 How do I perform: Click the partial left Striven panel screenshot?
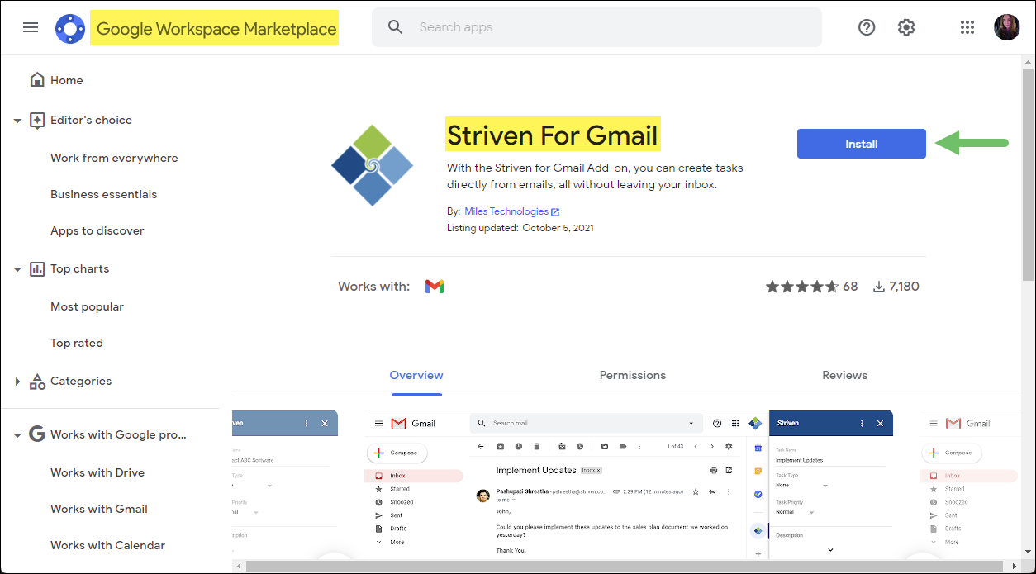tap(285, 484)
